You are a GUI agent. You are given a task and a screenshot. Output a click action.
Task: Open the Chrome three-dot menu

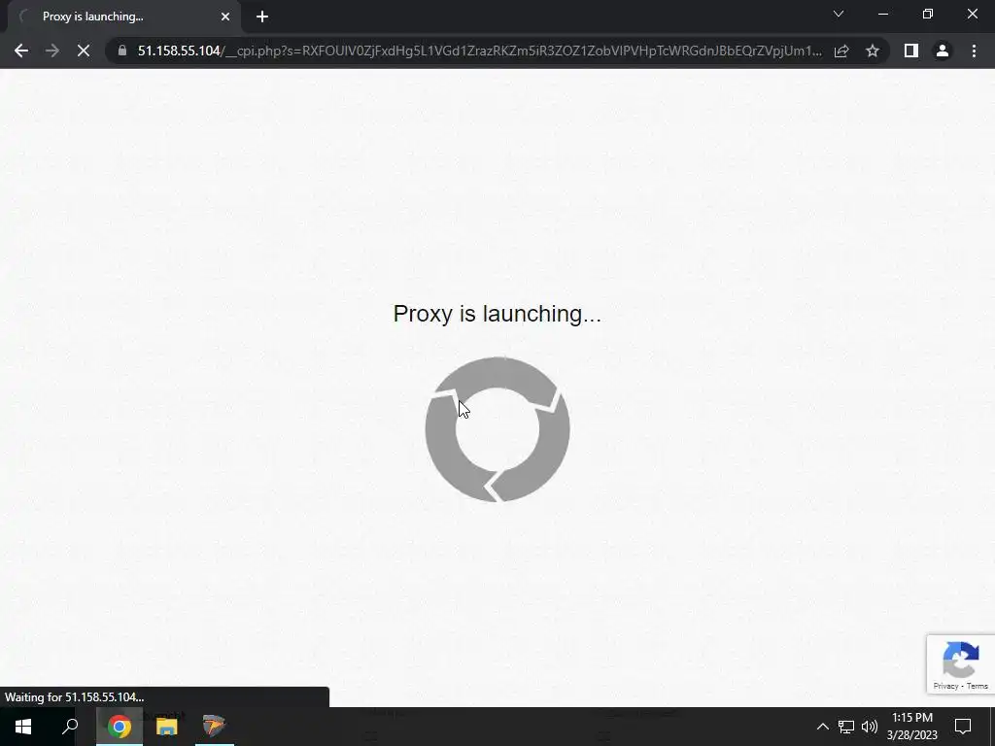(x=974, y=51)
